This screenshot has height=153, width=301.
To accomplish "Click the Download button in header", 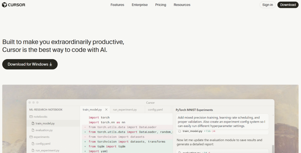I will click(x=288, y=5).
